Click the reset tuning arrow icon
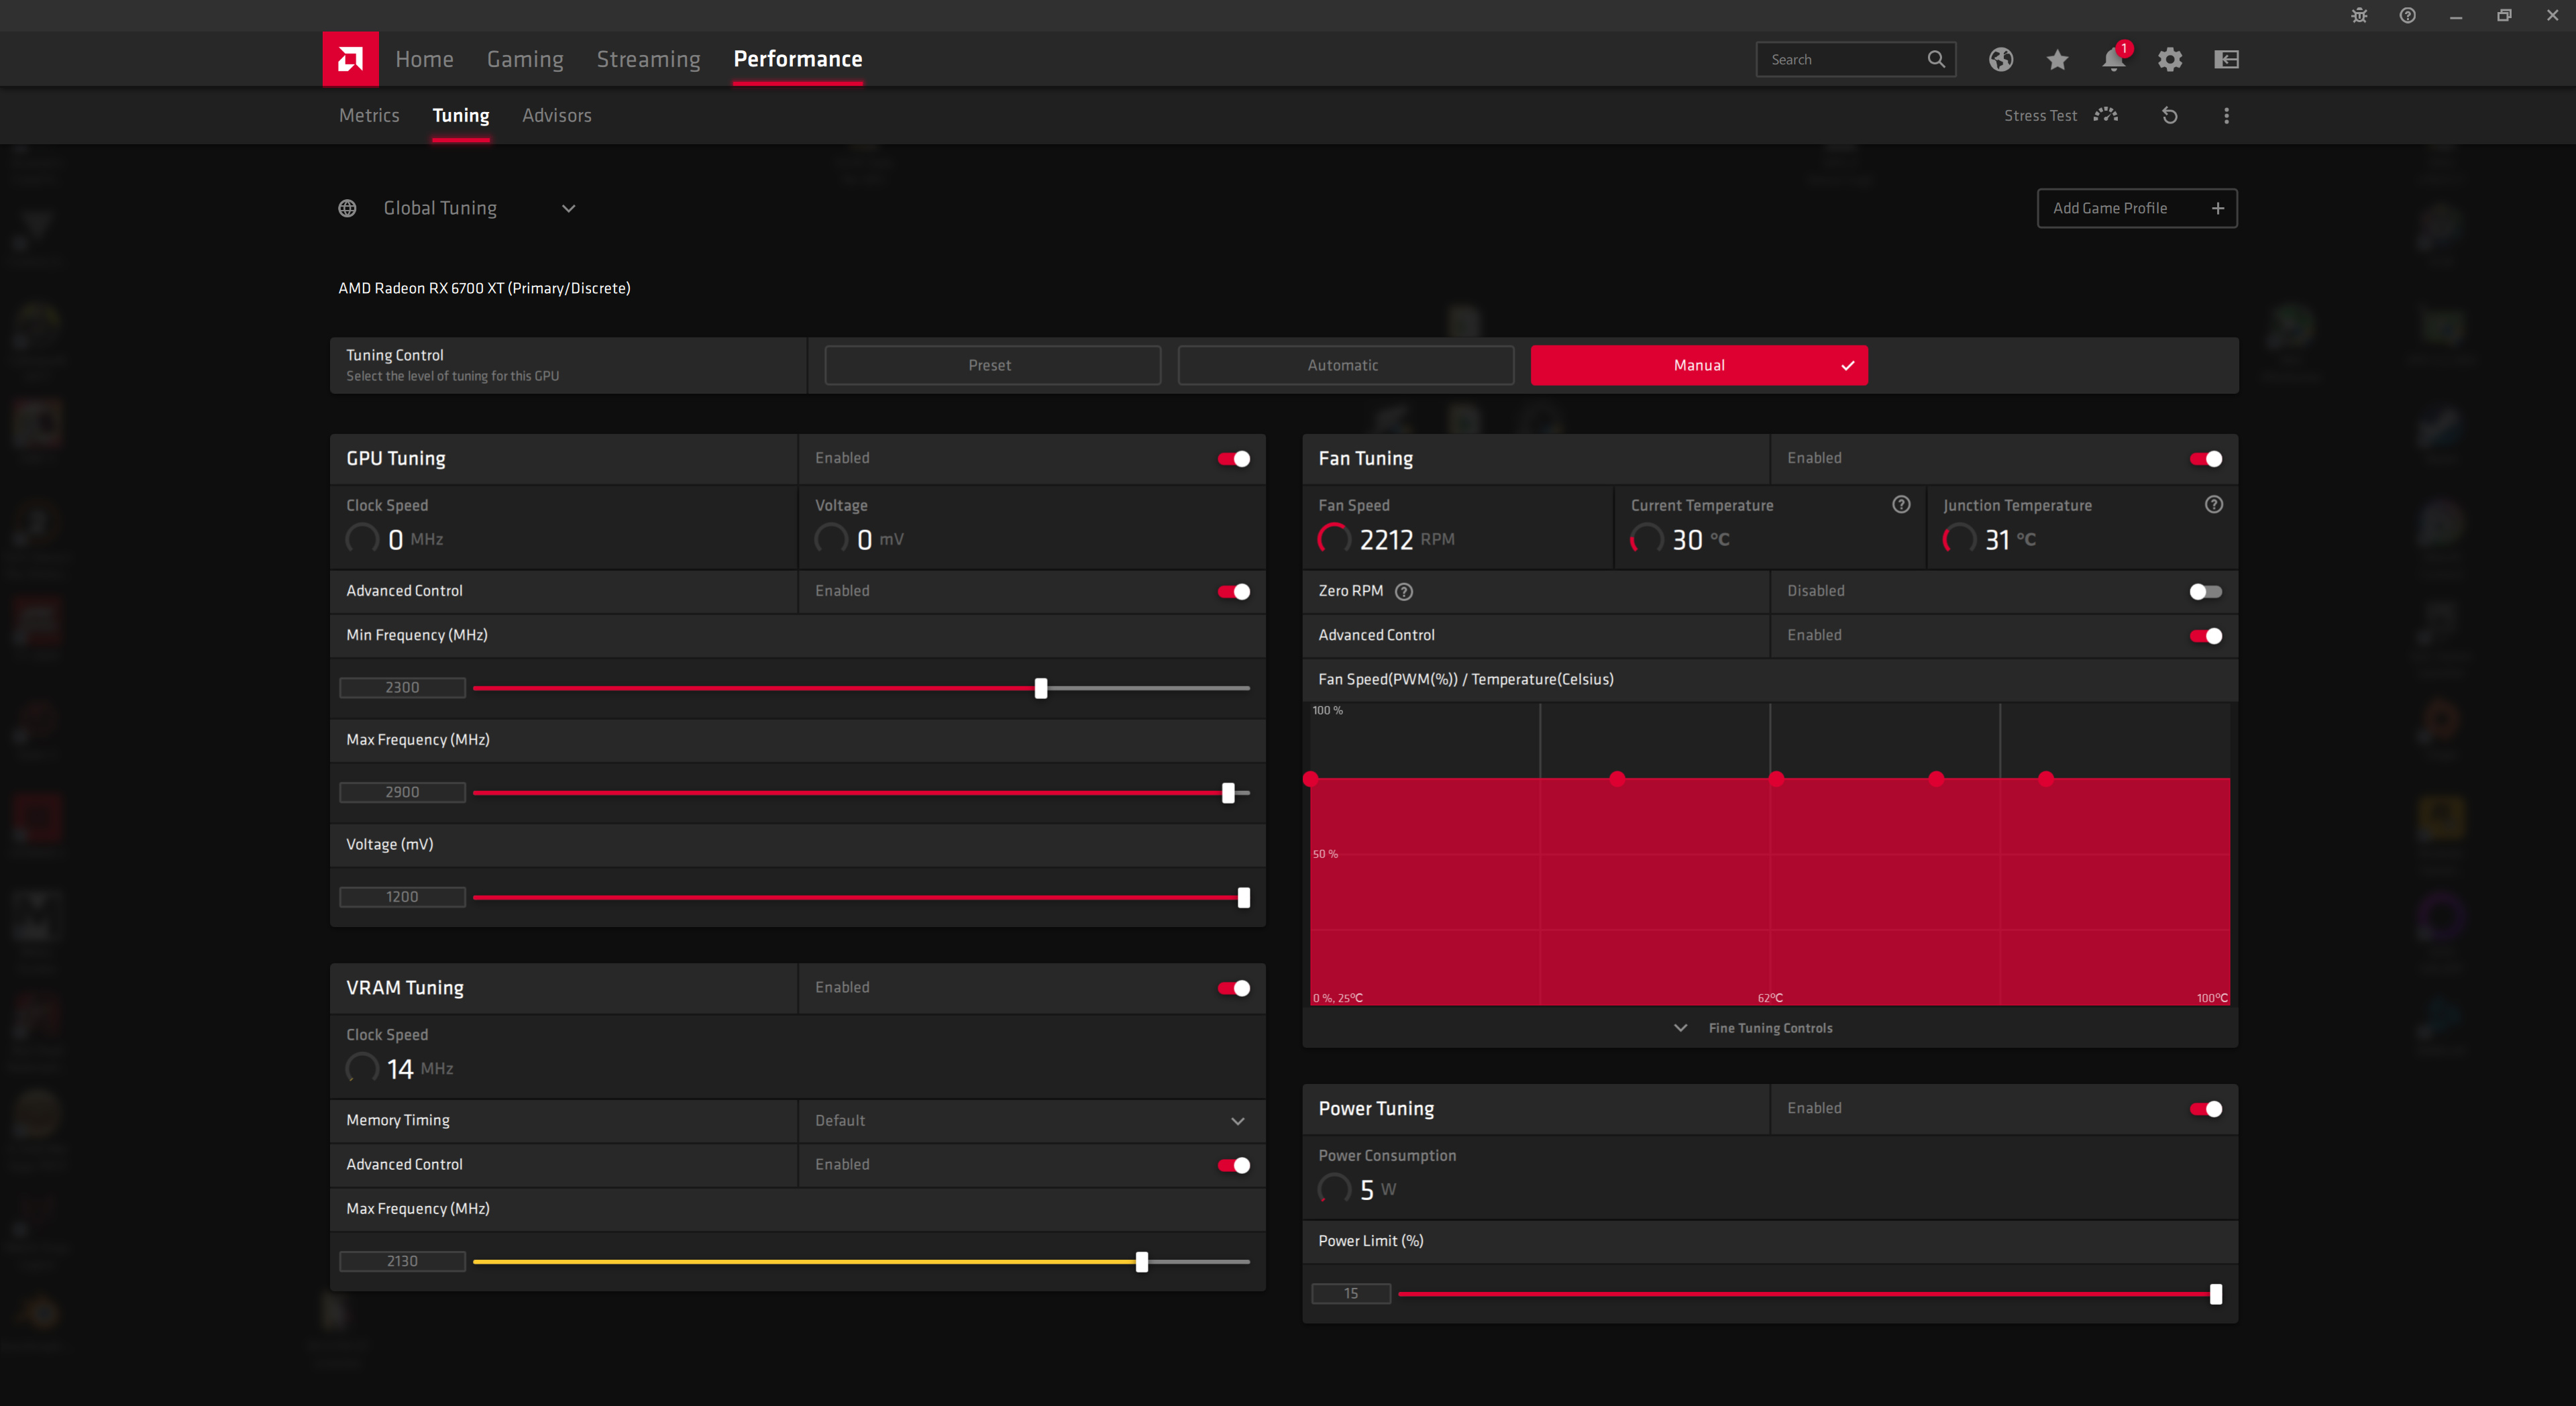This screenshot has height=1406, width=2576. coord(2169,116)
